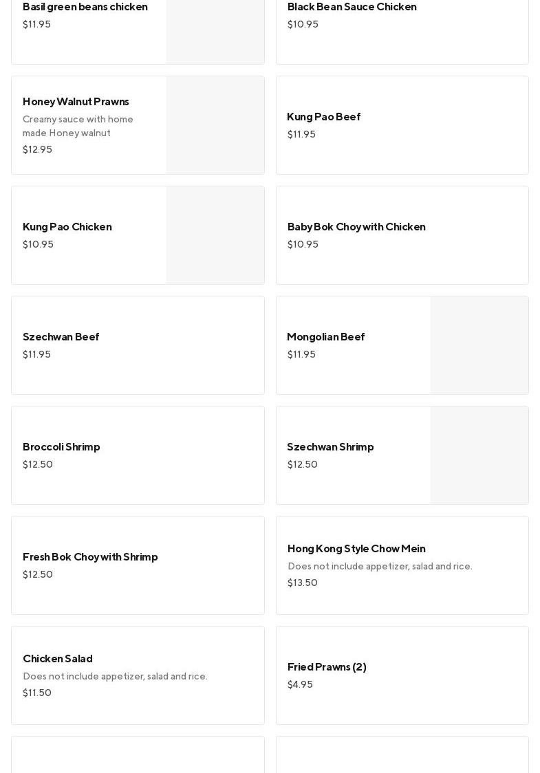Click the $13.50 Chow Mein price
Image resolution: width=540 pixels, height=773 pixels.
click(303, 583)
